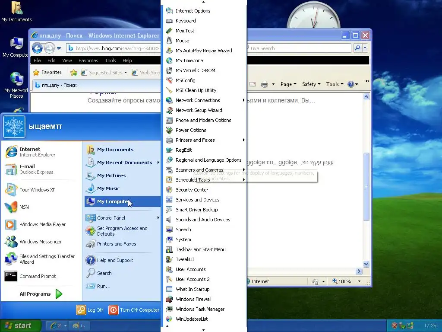Click the IE Back navigation button
The height and width of the screenshot is (332, 442).
[37, 48]
